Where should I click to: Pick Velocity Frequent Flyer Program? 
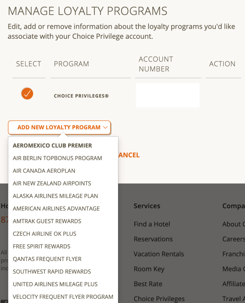tap(63, 297)
